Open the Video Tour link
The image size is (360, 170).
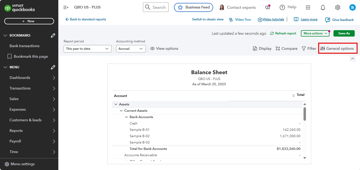click(240, 20)
